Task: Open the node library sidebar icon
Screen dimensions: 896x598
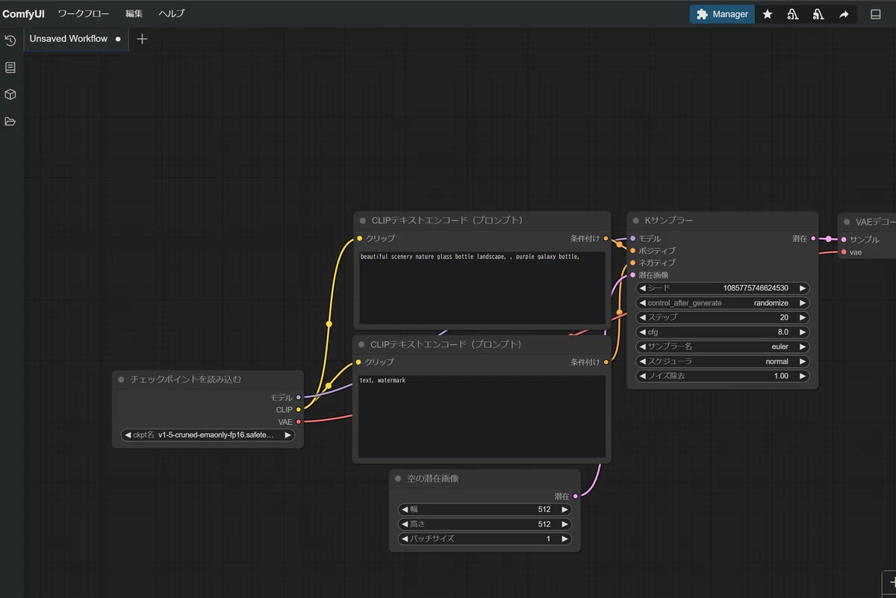Action: point(10,67)
